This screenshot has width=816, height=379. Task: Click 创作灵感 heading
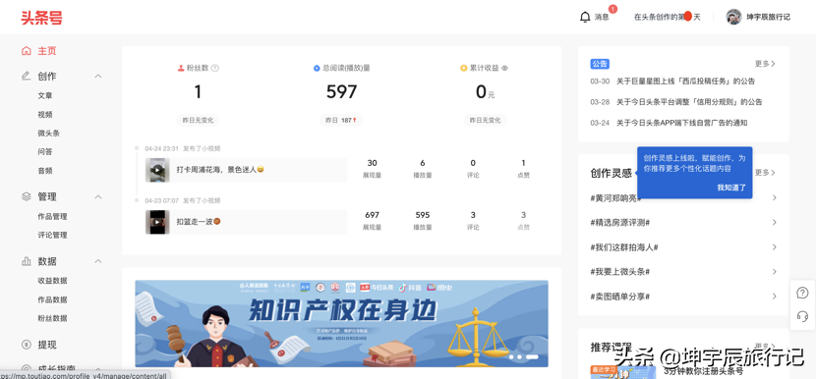click(611, 173)
